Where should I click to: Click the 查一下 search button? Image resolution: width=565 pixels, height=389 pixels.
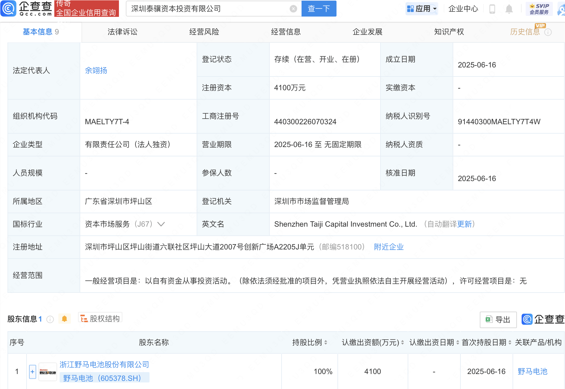319,9
